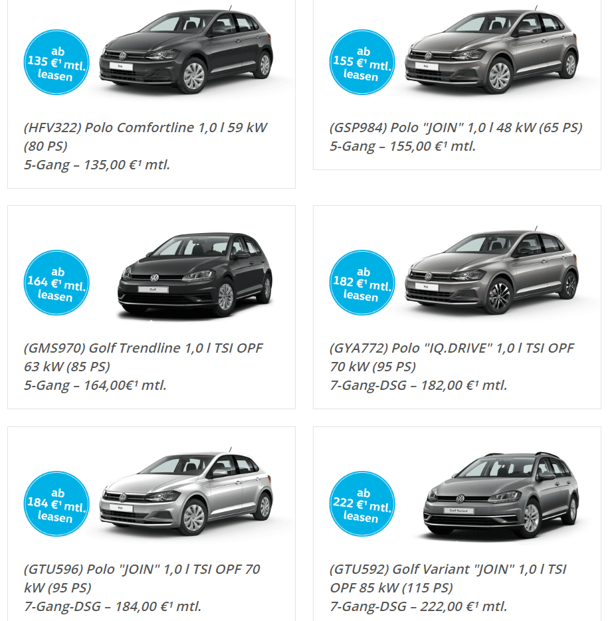Click the 7-Gang-DSG – 222,00 € price line
Image resolution: width=612 pixels, height=621 pixels.
418,606
